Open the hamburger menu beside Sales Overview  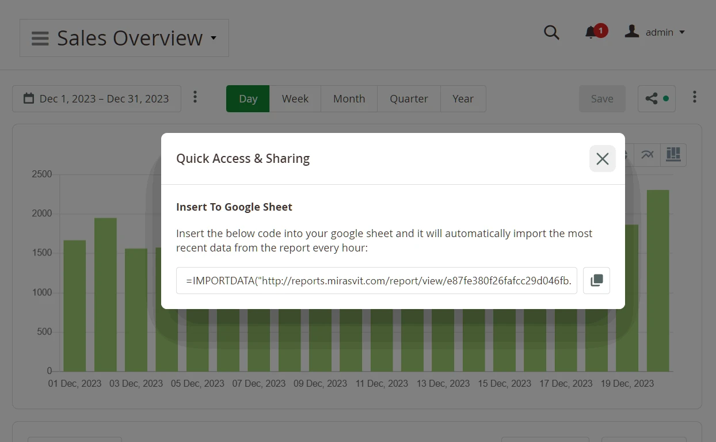(40, 38)
